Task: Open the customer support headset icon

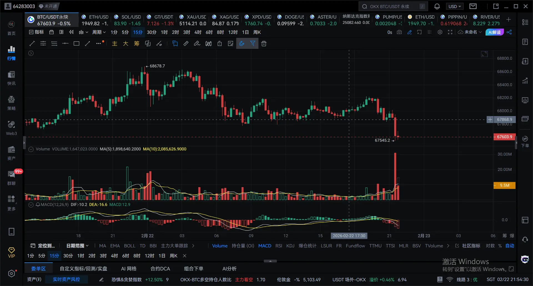Action: pyautogui.click(x=525, y=240)
